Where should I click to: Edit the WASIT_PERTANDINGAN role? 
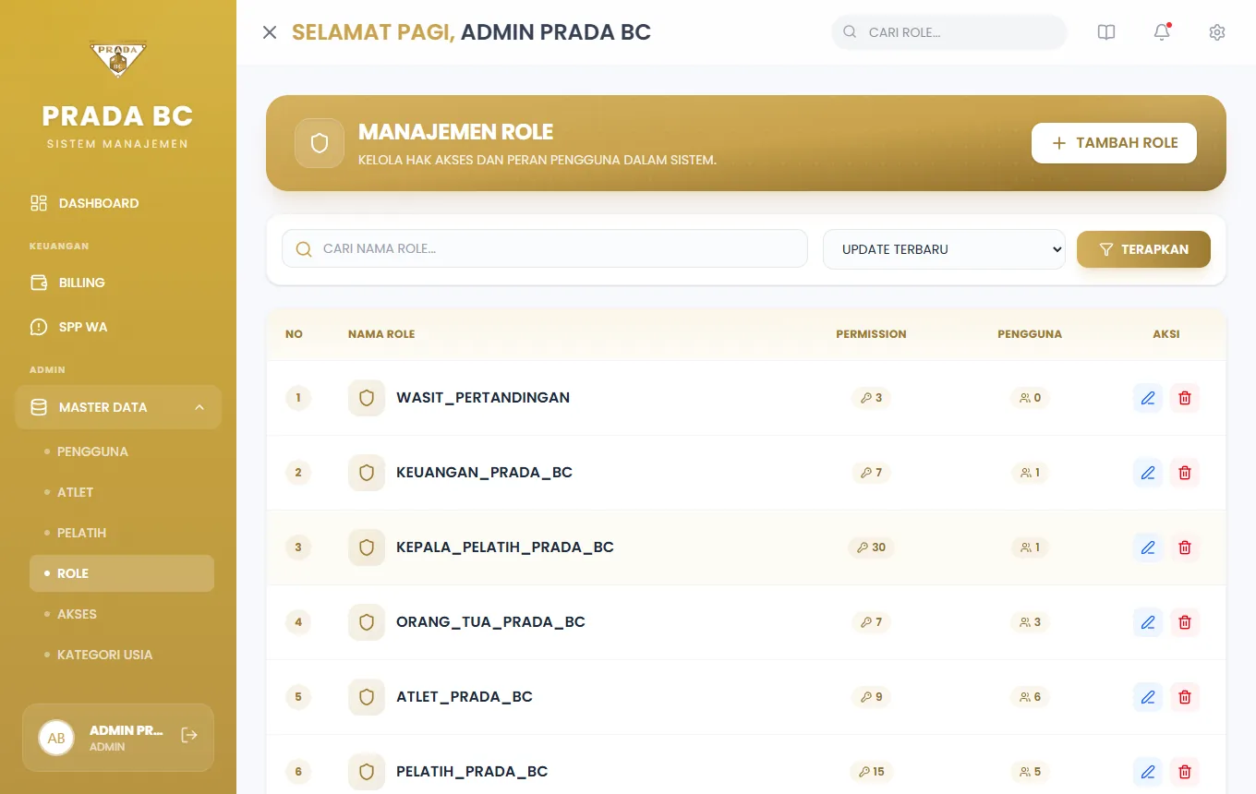pyautogui.click(x=1148, y=398)
